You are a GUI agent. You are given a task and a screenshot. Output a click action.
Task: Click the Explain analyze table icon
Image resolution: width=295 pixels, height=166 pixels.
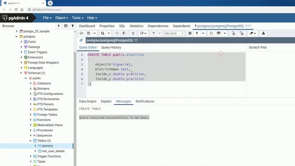(218, 33)
